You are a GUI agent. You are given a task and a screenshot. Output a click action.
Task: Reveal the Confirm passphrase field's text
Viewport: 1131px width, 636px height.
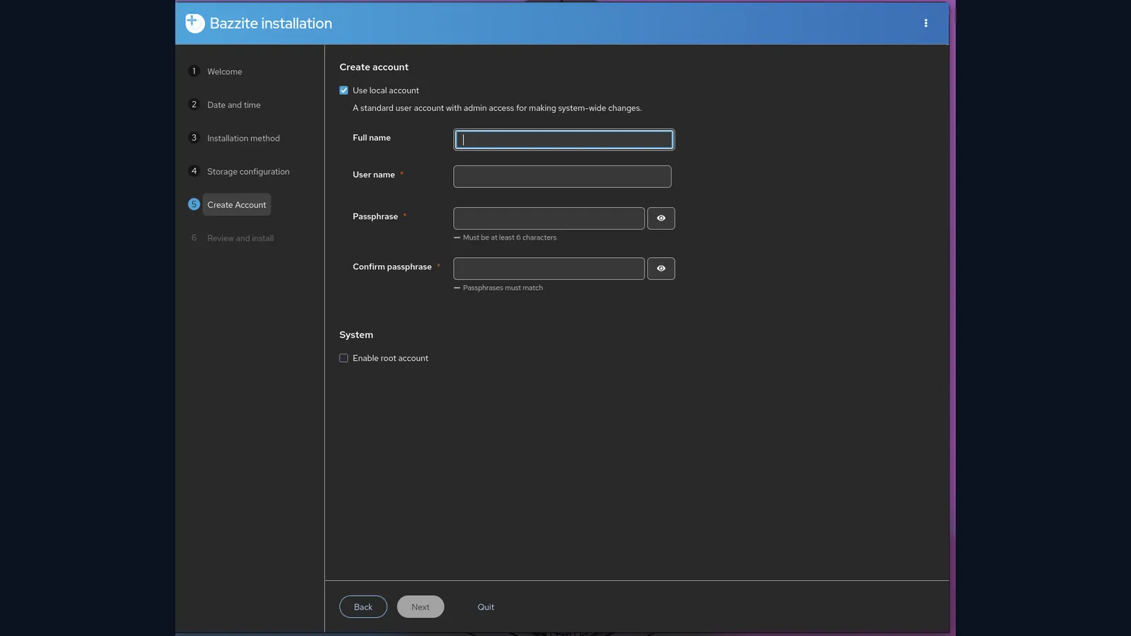point(661,269)
